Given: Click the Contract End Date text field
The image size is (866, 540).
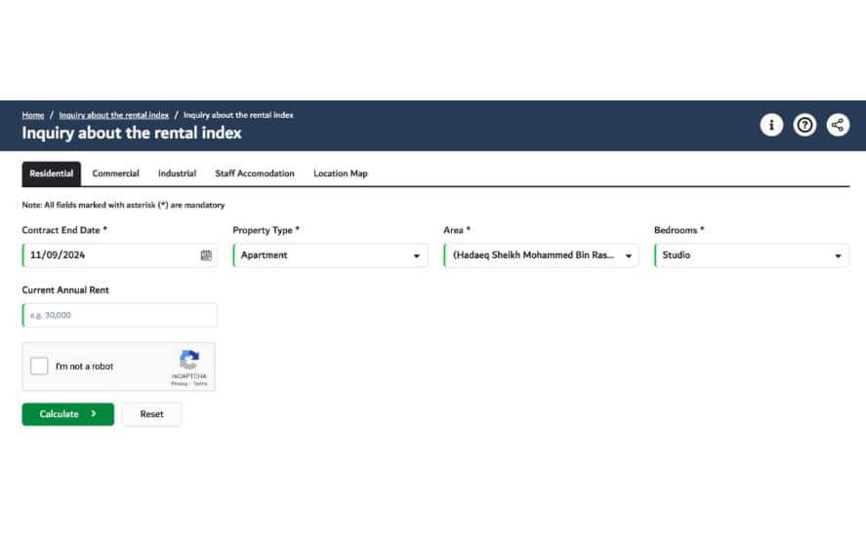Looking at the screenshot, I should pos(107,255).
